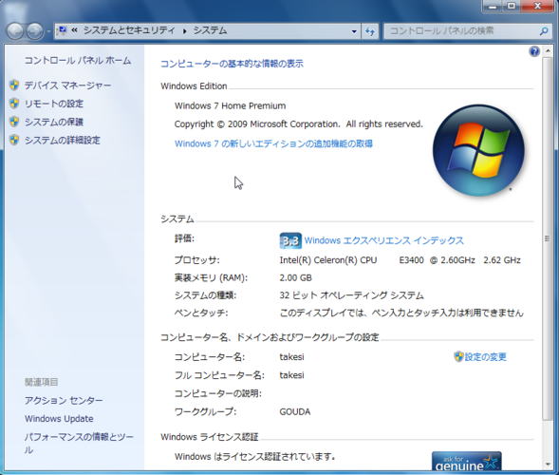Viewport: 559px width, 475px height.
Task: Click the search magnifier icon
Action: pyautogui.click(x=544, y=31)
